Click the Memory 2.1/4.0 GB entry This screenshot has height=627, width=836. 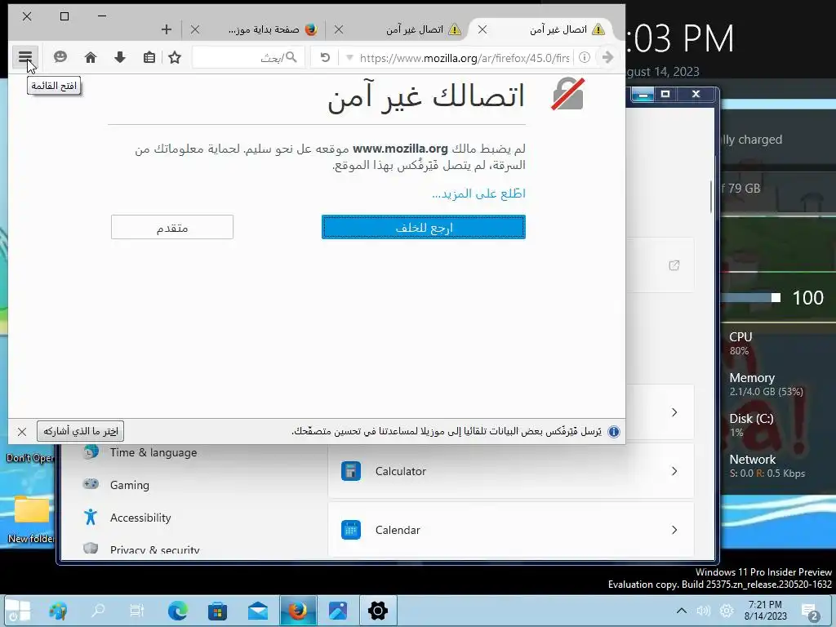[766, 384]
